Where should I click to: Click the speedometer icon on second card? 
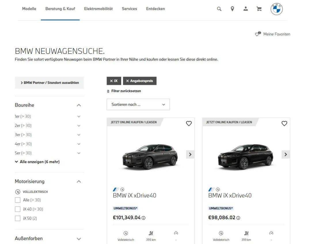pyautogui.click(x=271, y=233)
